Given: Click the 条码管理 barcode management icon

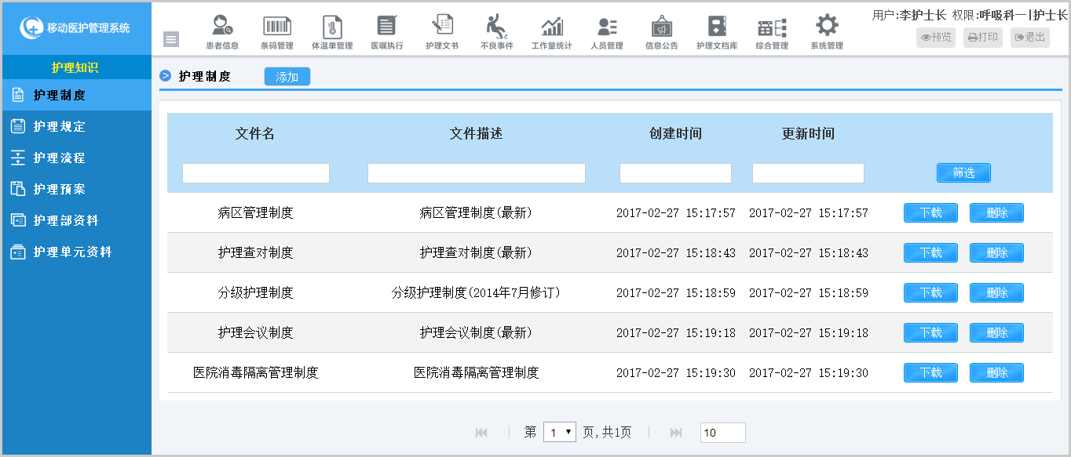Looking at the screenshot, I should pos(276,32).
